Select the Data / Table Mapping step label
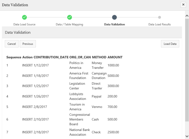 click(x=69, y=24)
